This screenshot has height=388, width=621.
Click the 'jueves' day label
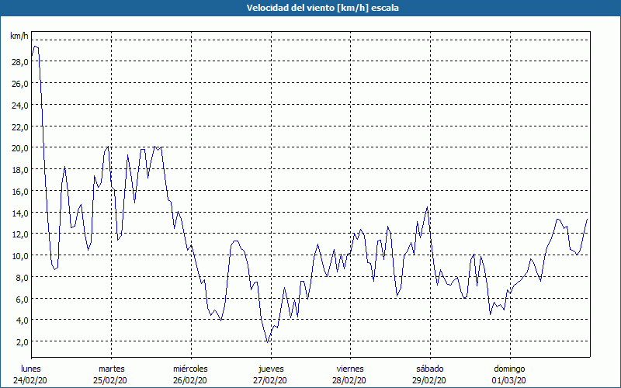pyautogui.click(x=271, y=369)
